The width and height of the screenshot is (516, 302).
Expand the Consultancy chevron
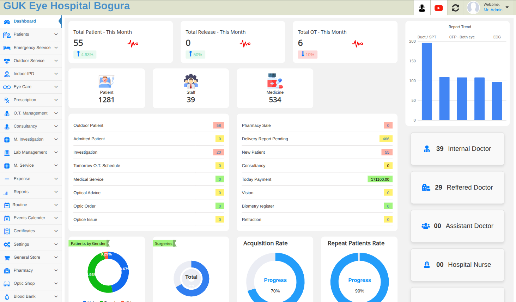[56, 126]
